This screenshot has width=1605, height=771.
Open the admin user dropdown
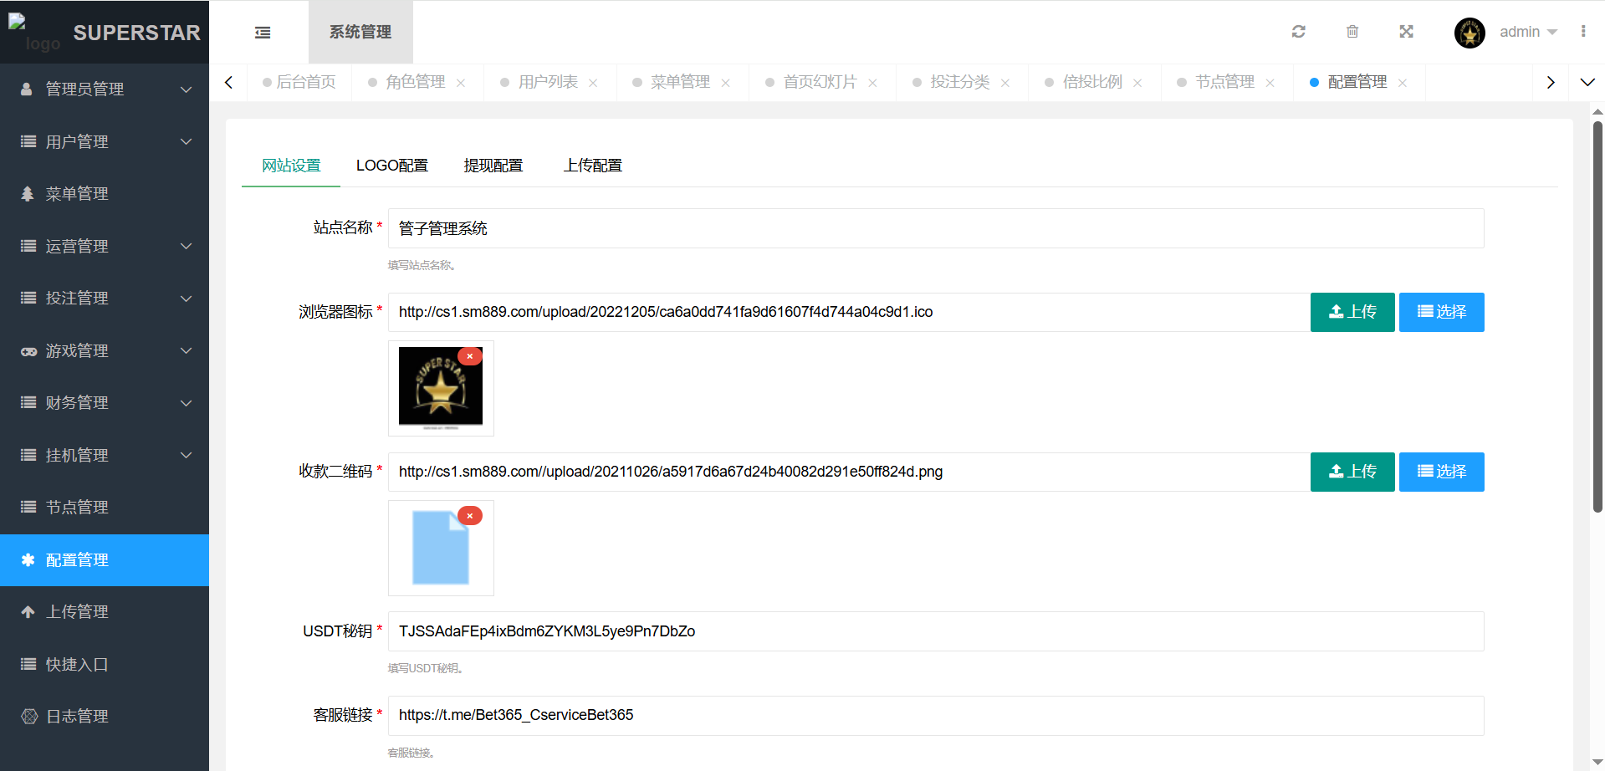click(1528, 32)
